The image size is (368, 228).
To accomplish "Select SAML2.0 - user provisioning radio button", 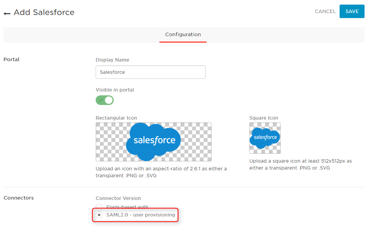I will (x=99, y=215).
